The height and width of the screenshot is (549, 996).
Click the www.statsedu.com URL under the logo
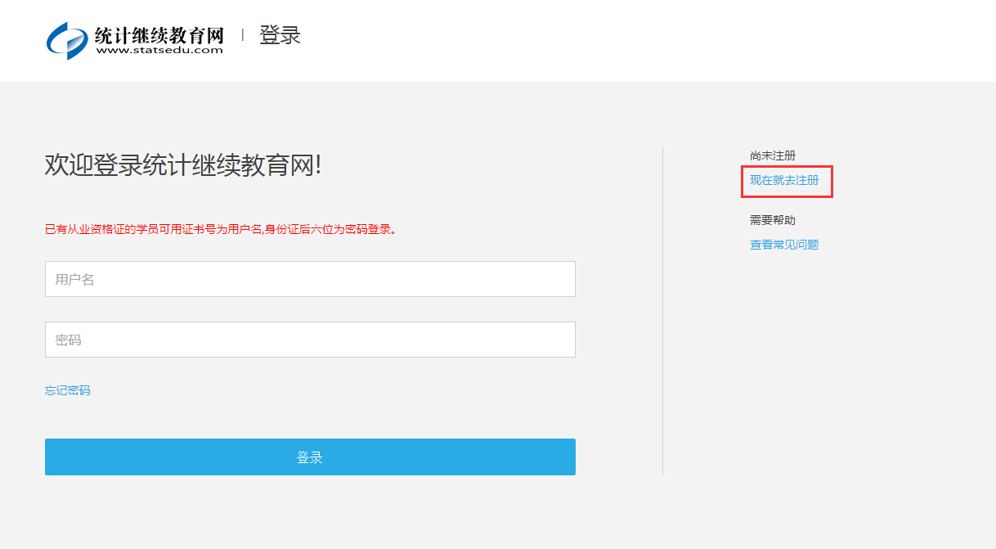click(159, 50)
